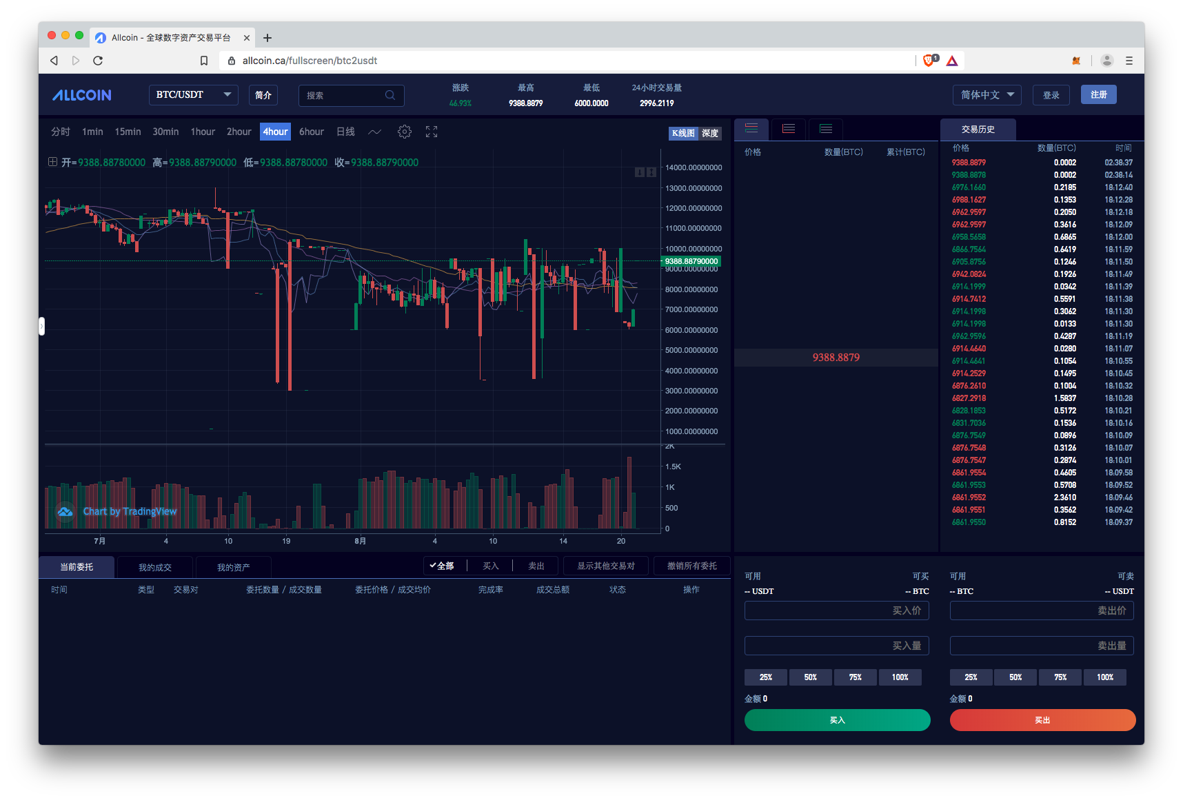
Task: Select the 日线 daily interval
Action: (x=345, y=132)
